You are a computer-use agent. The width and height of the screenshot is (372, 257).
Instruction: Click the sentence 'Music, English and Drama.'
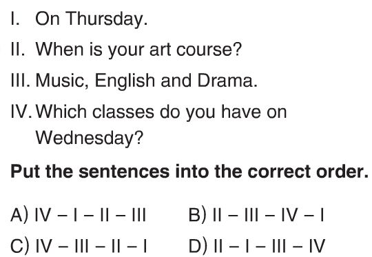point(146,81)
